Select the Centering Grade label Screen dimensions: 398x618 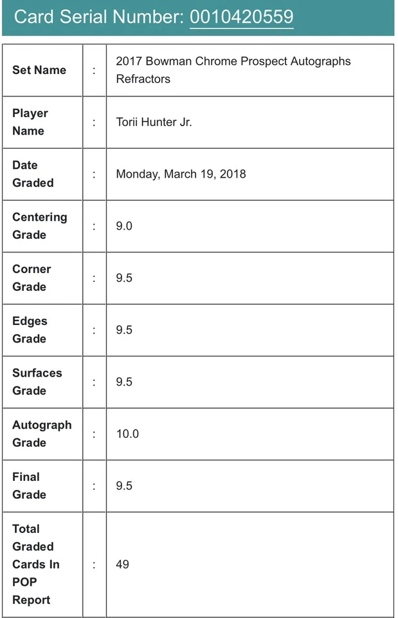tap(39, 226)
